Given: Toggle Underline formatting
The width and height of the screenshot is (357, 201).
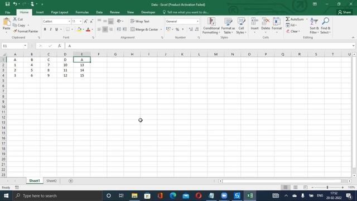Looking at the screenshot, I should click(x=56, y=30).
